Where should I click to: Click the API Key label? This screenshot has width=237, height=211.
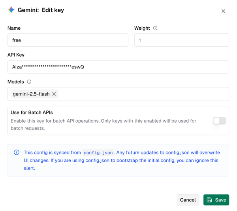(16, 55)
